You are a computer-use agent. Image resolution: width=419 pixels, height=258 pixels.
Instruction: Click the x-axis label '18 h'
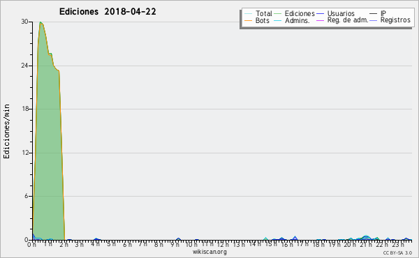[319, 244]
